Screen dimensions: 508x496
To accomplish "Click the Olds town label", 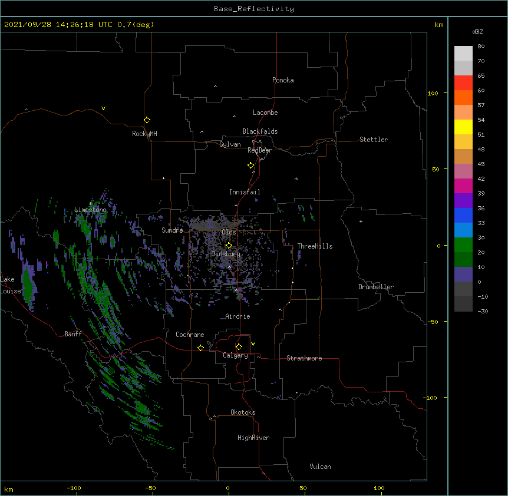I will pos(229,232).
